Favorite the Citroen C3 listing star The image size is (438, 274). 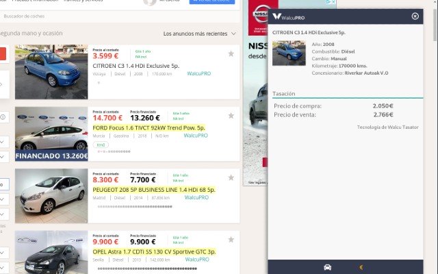pyautogui.click(x=231, y=53)
